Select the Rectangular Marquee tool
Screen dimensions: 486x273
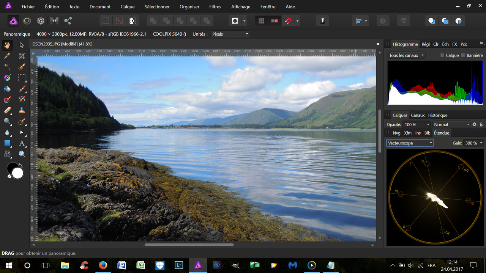click(22, 78)
